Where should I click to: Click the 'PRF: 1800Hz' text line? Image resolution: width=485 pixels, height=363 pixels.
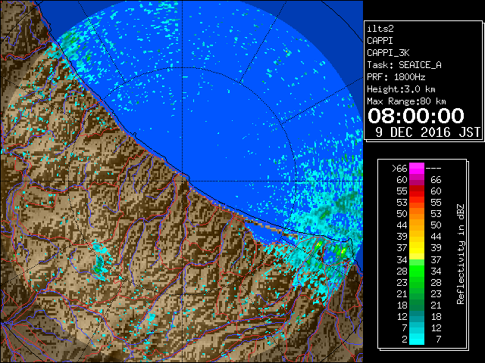[x=396, y=77]
